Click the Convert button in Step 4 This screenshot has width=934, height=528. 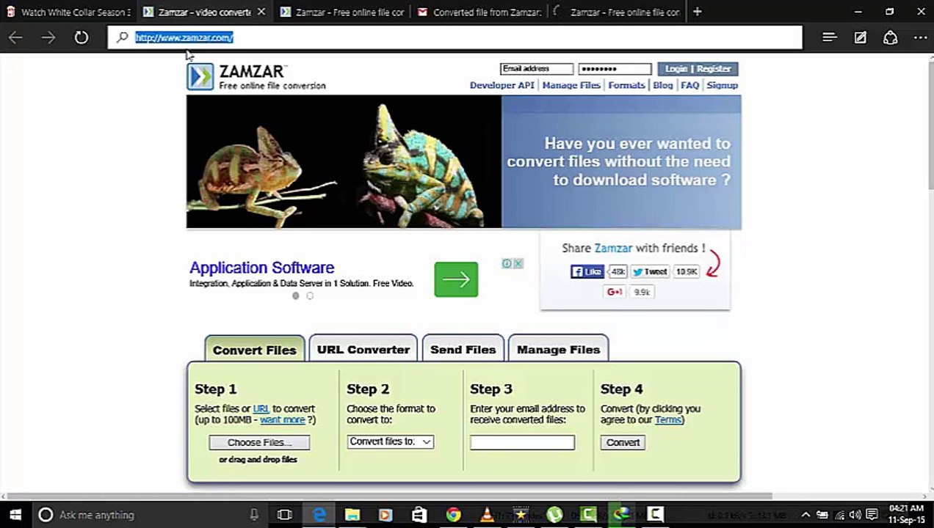click(623, 442)
